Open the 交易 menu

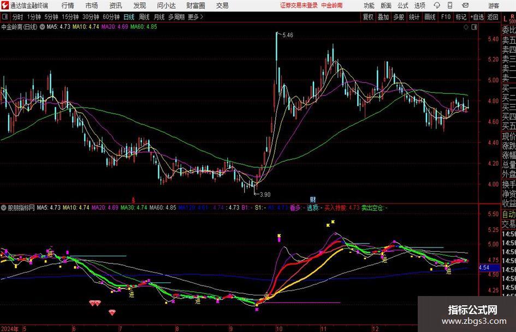pos(222,5)
